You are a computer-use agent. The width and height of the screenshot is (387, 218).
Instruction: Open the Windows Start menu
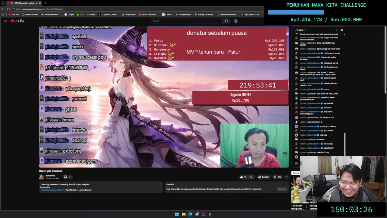(x=177, y=214)
